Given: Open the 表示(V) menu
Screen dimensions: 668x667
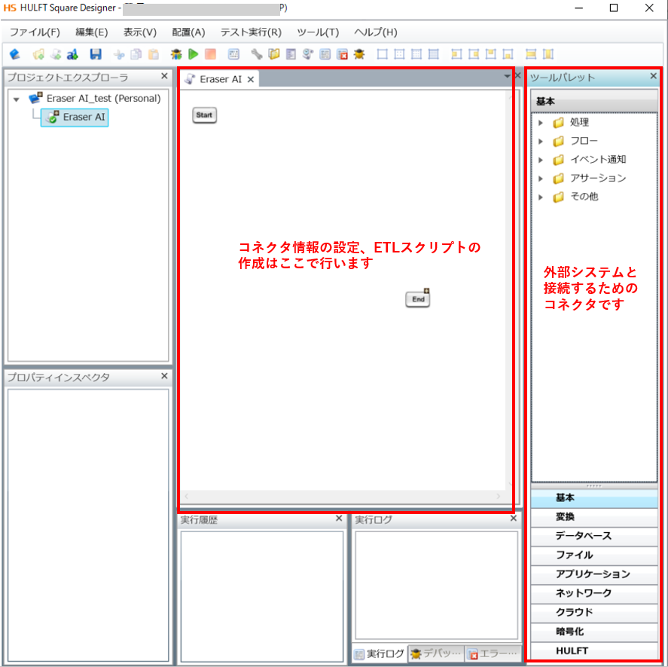Looking at the screenshot, I should pyautogui.click(x=140, y=32).
